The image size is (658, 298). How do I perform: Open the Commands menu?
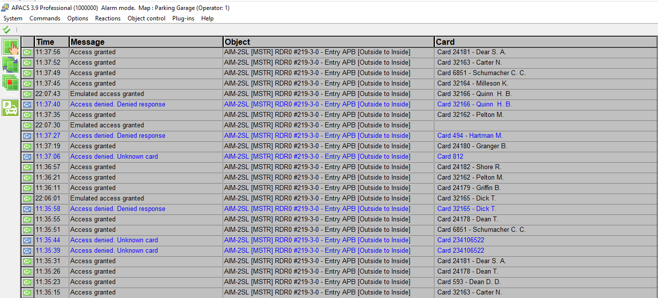[x=45, y=18]
